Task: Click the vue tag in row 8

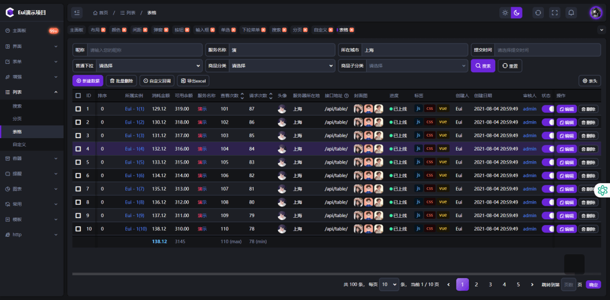Action: point(443,202)
